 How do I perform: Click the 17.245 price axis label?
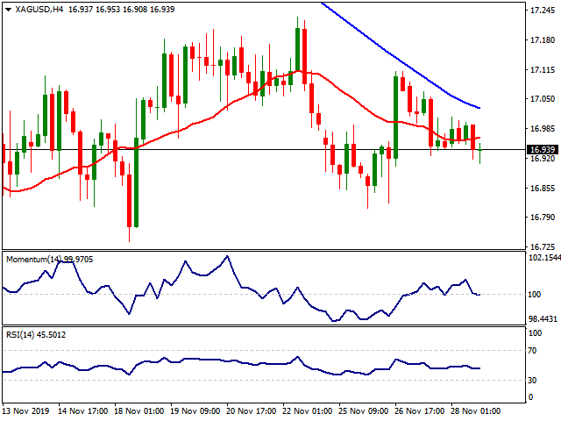(543, 11)
